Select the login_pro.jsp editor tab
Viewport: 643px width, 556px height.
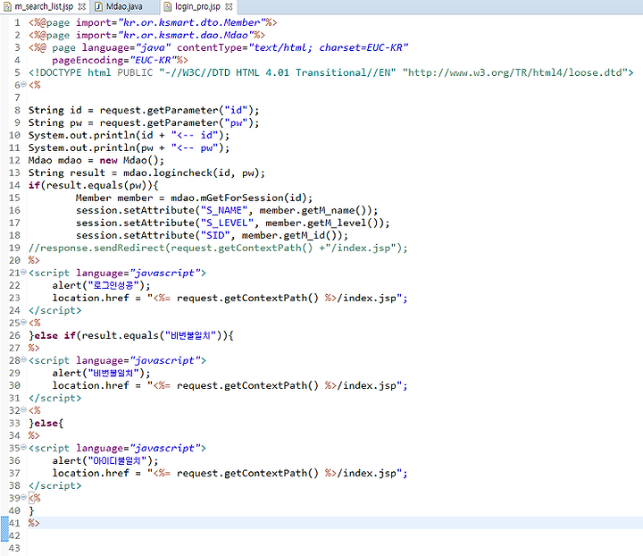coord(197,6)
